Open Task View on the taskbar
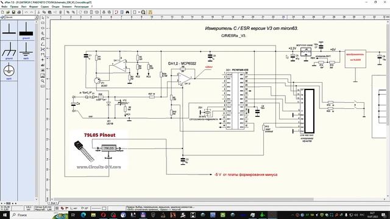This screenshot has width=390, height=219. tap(73, 215)
